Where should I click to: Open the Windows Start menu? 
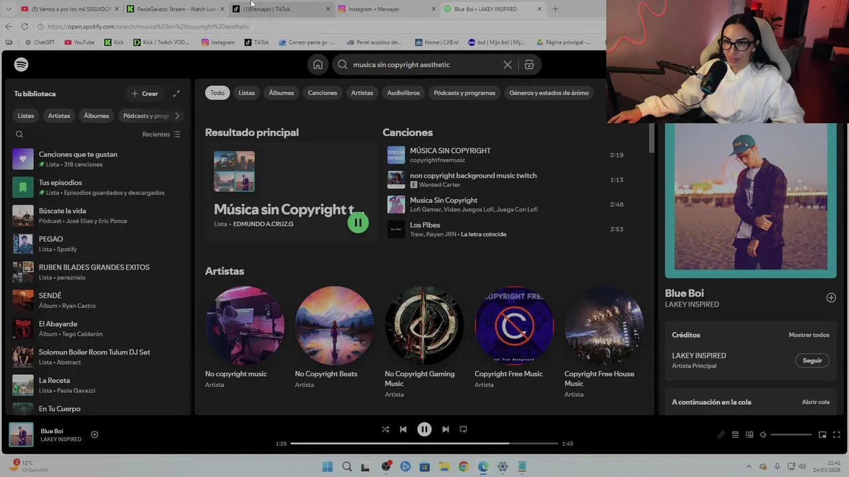(x=328, y=466)
